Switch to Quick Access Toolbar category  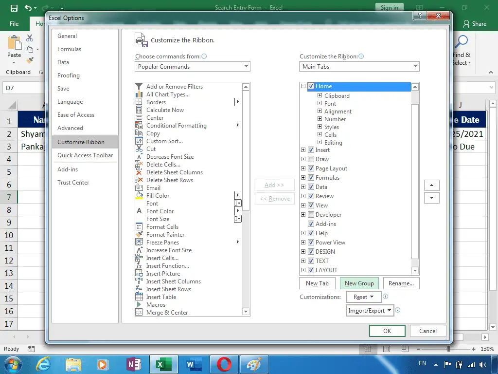85,155
